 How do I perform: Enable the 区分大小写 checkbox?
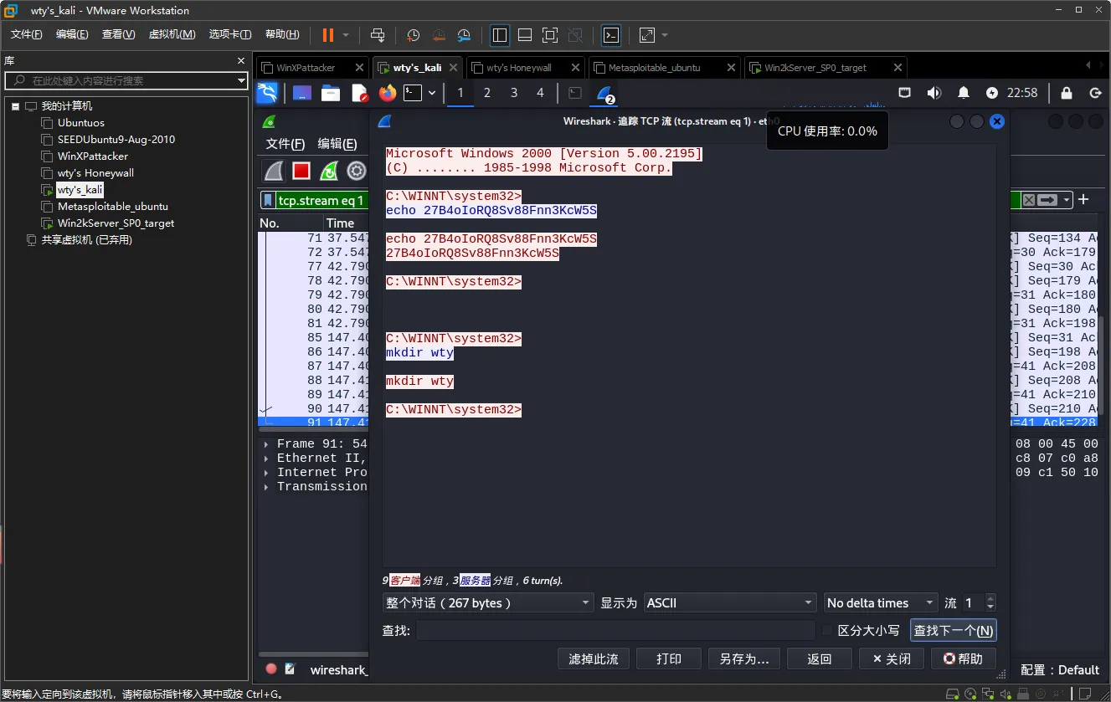(828, 630)
